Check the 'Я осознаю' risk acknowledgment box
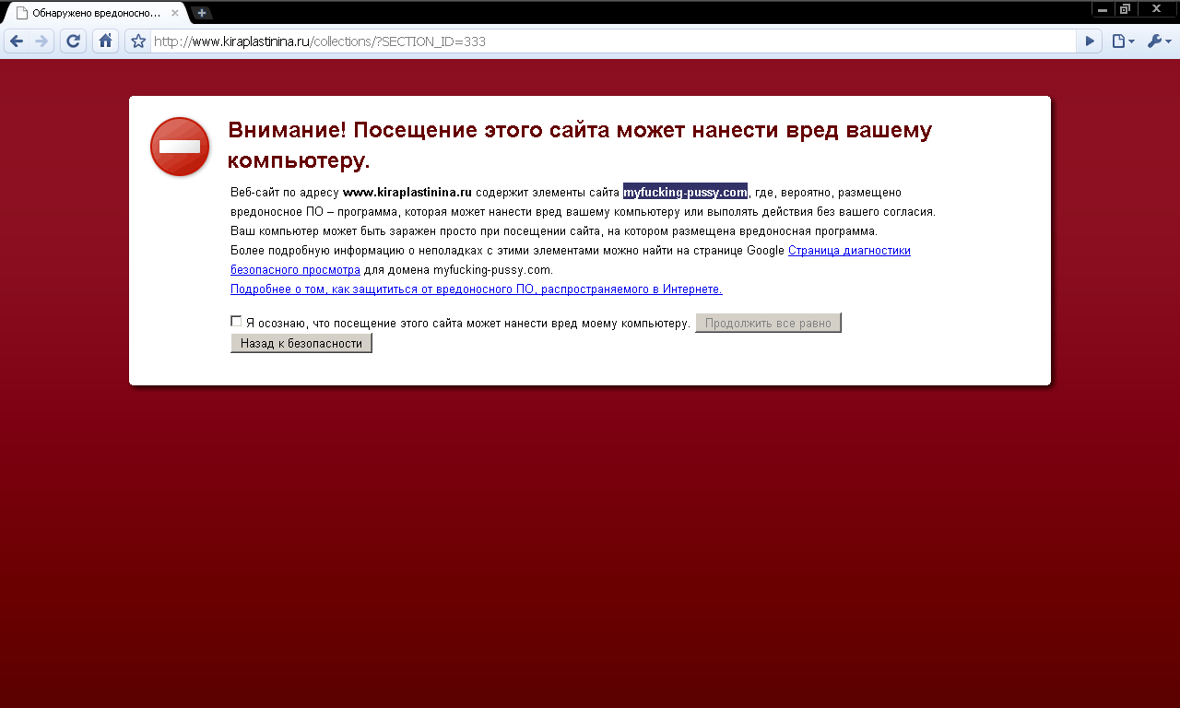 tap(235, 321)
